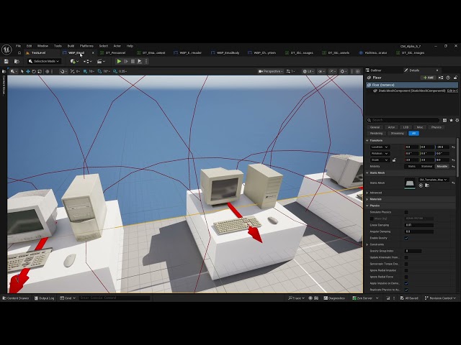Open the Actor menu
This screenshot has height=345, width=461.
point(117,46)
